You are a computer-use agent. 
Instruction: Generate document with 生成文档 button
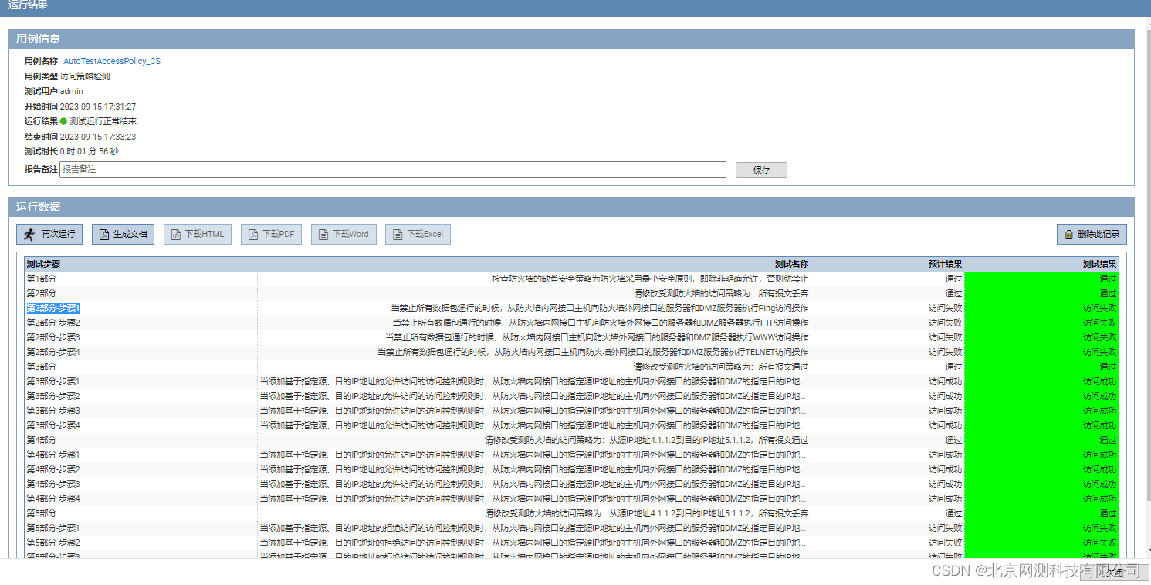click(x=123, y=234)
